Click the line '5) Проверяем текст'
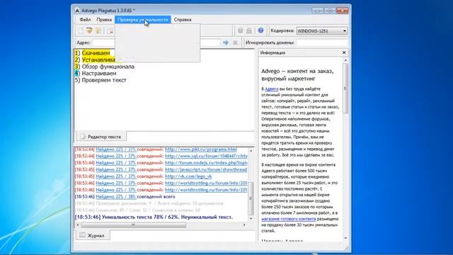453x255 pixels. click(x=101, y=80)
